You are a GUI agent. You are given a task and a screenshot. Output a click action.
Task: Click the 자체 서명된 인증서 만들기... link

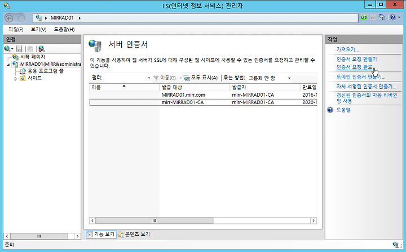pos(366,87)
